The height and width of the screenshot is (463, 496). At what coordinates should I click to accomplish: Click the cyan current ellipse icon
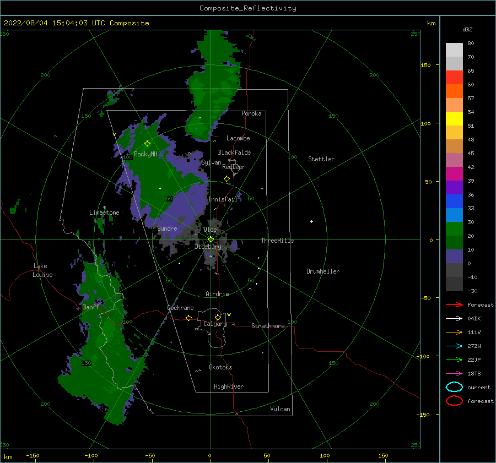[454, 387]
